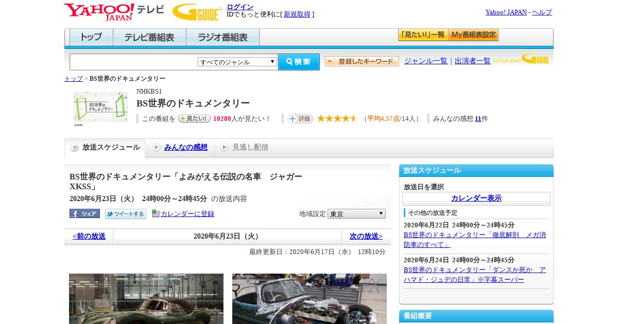This screenshot has width=618, height=324.
Task: Click the ログイン link
Action: (x=240, y=7)
